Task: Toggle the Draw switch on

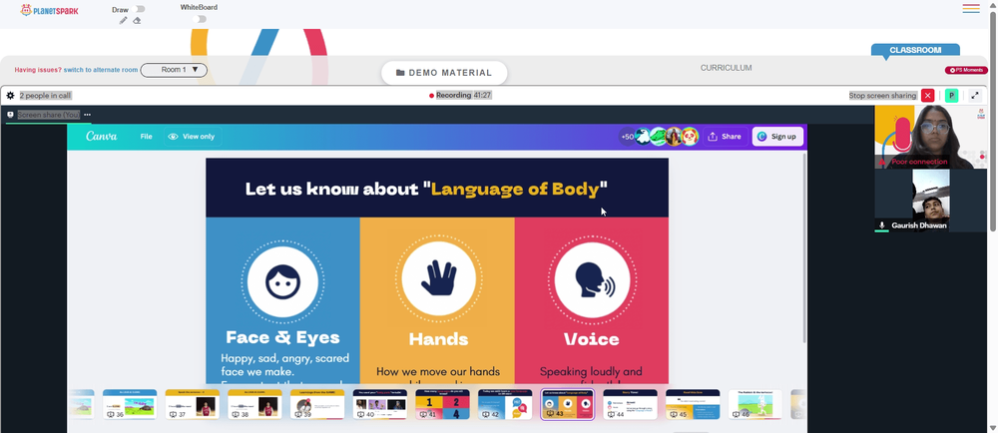Action: click(x=140, y=9)
